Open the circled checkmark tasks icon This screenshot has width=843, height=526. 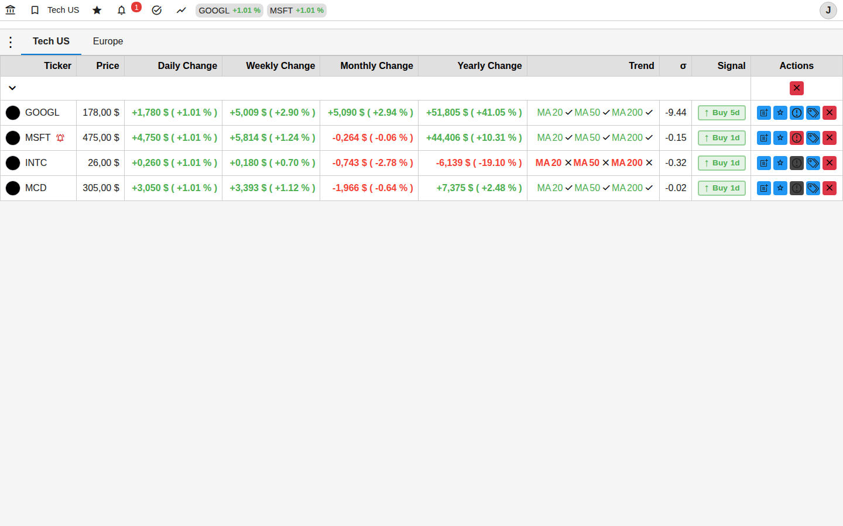157,10
